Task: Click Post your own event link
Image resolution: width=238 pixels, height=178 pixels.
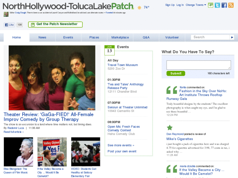Action: coord(122,151)
